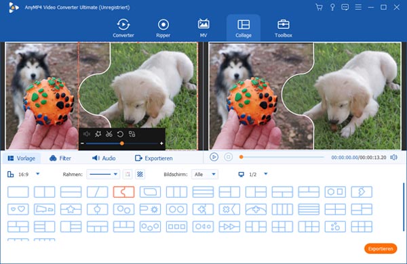This screenshot has width=407, height=264.
Task: Click the scissors cut icon on clip
Action: (x=109, y=134)
